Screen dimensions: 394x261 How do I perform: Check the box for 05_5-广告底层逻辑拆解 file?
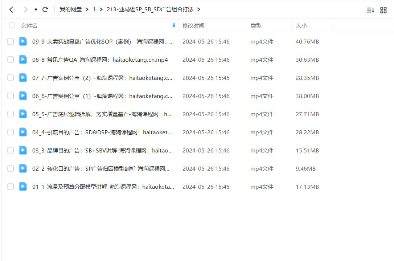point(11,114)
